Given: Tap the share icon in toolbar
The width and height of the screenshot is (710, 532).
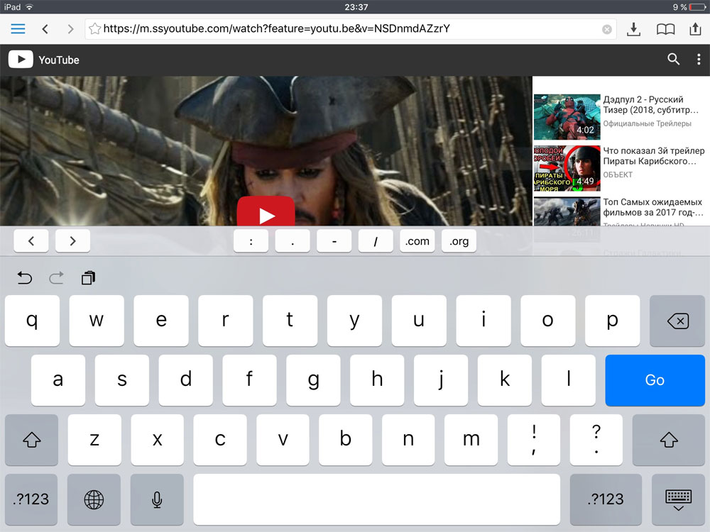Looking at the screenshot, I should 695,28.
